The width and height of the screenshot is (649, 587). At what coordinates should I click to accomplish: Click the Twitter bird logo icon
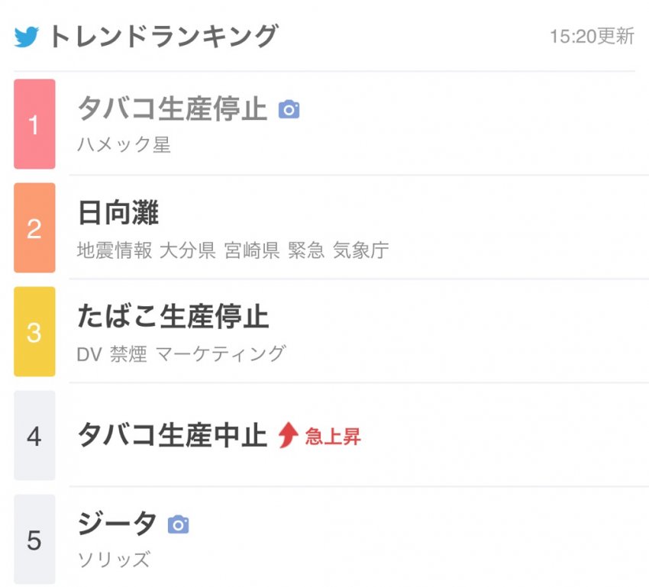tap(27, 37)
